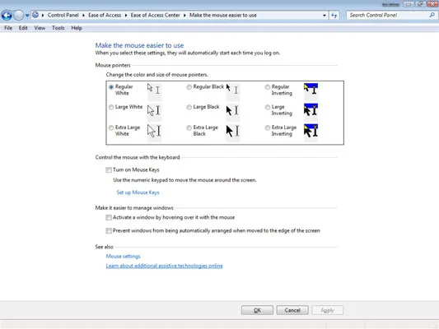Click the refresh icon beside address bar
Image resolution: width=439 pixels, height=329 pixels.
pyautogui.click(x=334, y=15)
